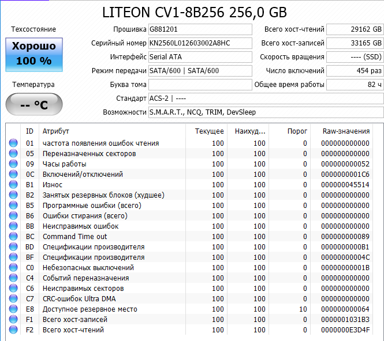The image size is (384, 341).
Task: Click the status icon for Событий переназначения
Action: tap(13, 278)
